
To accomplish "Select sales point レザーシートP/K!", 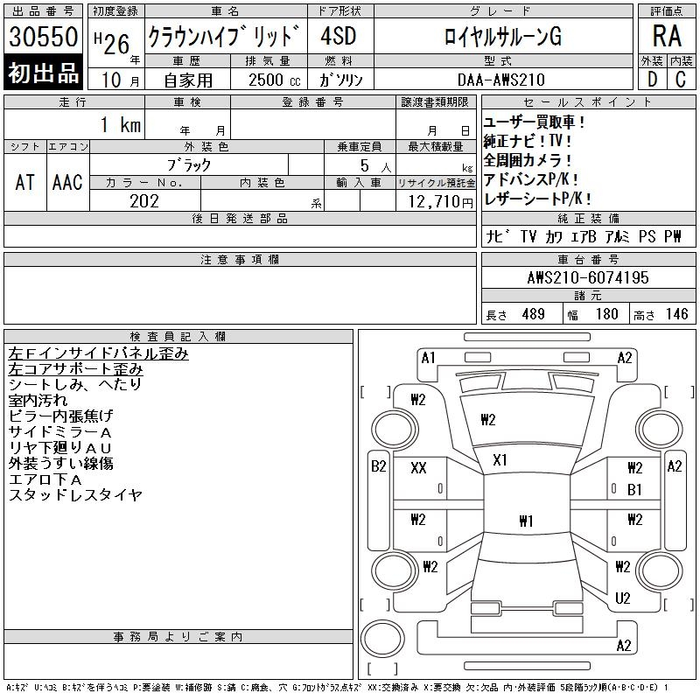I will coord(538,199).
